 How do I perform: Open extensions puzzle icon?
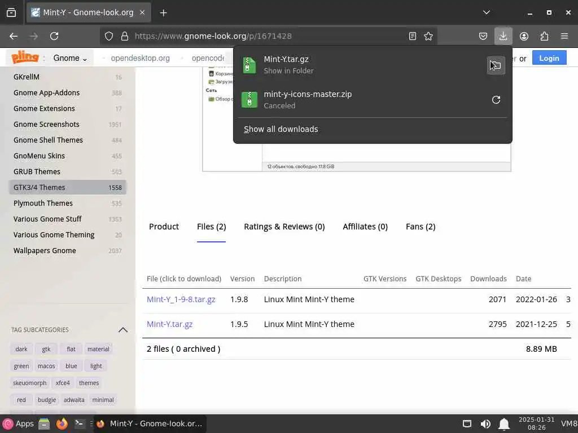tap(544, 36)
